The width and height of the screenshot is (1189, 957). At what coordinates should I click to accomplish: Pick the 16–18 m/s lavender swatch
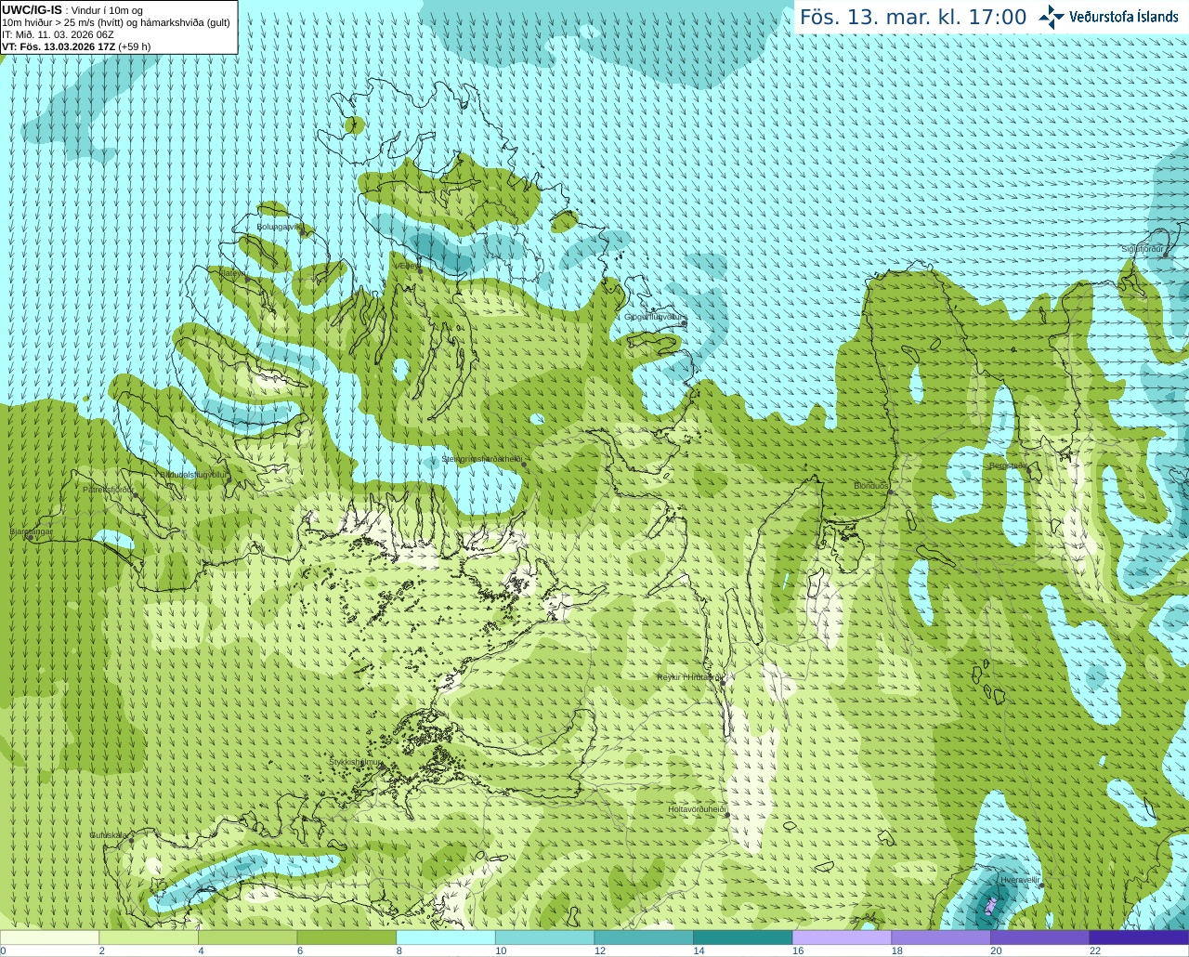coord(842,937)
